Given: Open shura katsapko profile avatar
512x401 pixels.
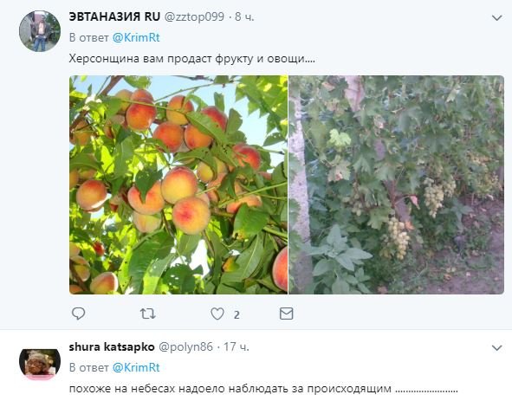Looking at the screenshot, I should [x=40, y=364].
